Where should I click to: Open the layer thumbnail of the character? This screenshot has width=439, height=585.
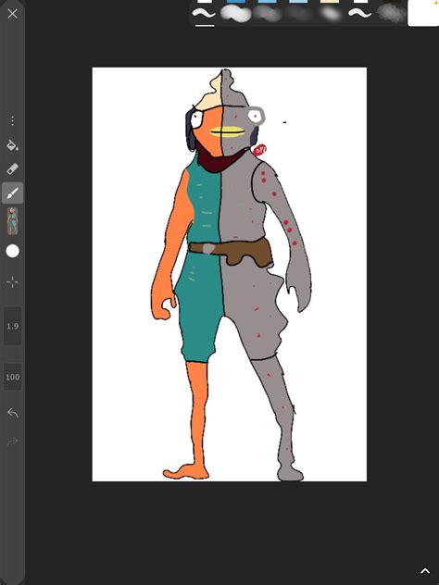12,221
